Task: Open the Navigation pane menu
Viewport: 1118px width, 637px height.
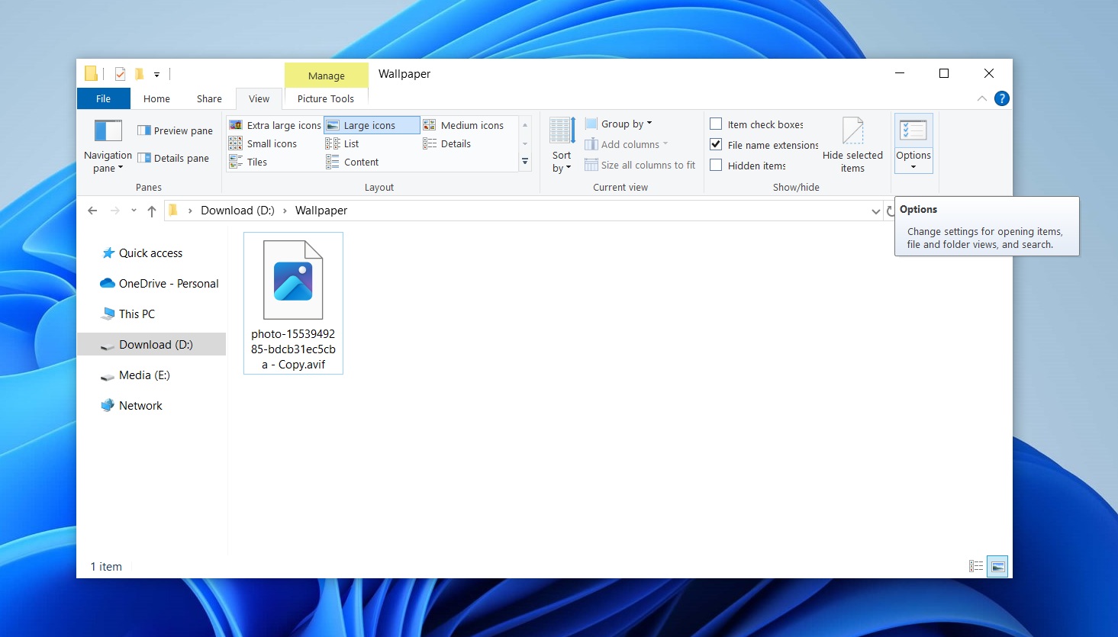Action: point(108,146)
